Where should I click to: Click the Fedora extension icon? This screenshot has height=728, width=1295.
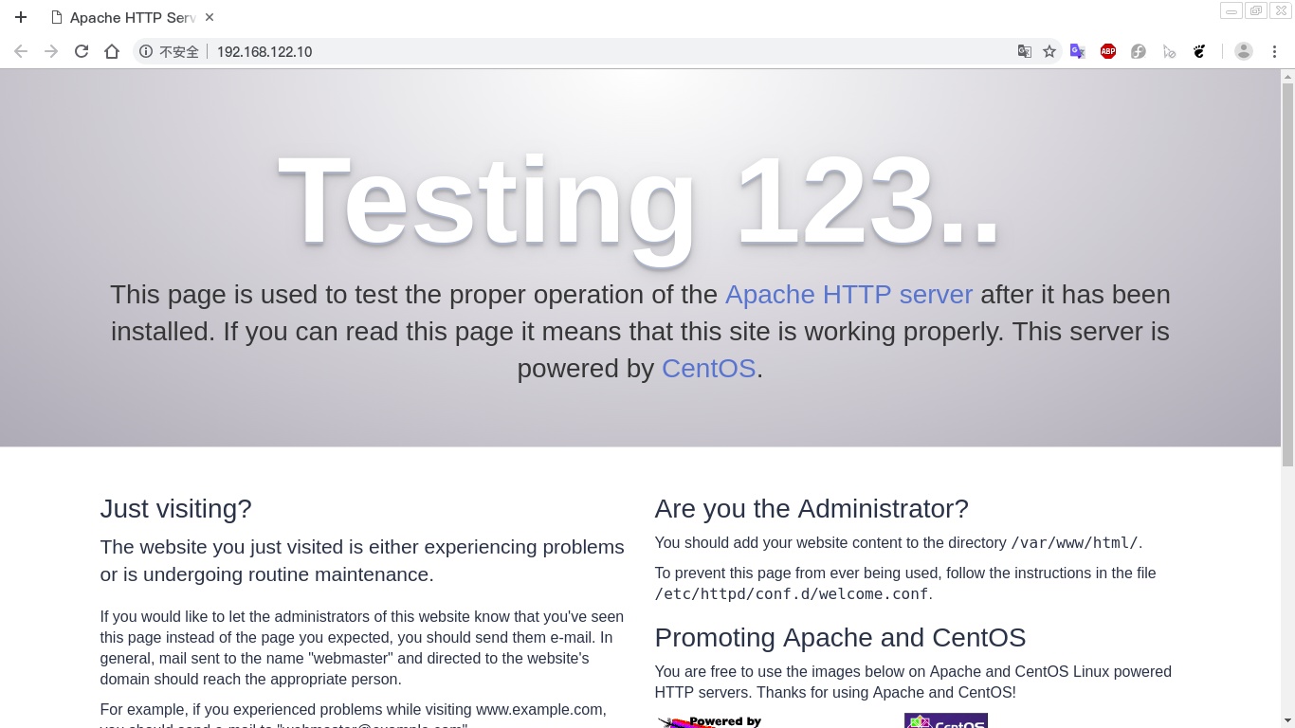pyautogui.click(x=1139, y=51)
